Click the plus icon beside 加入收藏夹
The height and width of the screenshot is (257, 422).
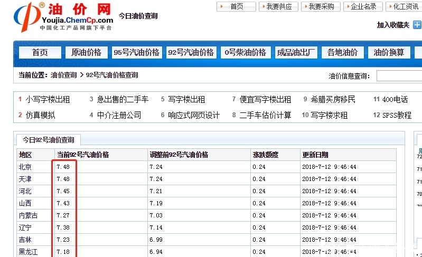click(417, 25)
